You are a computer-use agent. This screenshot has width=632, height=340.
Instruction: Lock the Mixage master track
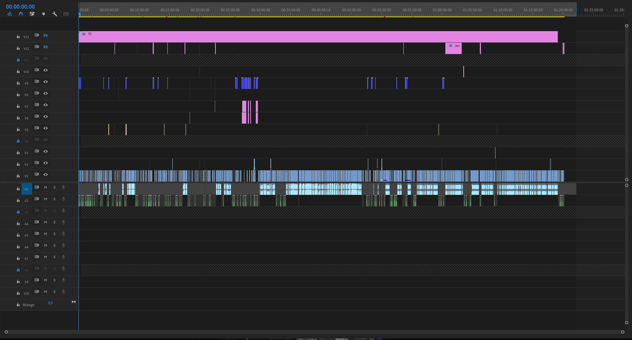click(18, 305)
